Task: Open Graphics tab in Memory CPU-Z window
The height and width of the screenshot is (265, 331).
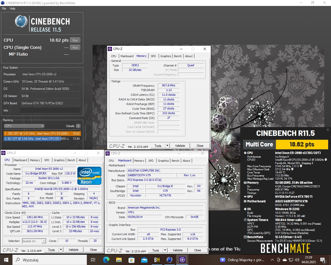Action: 166,56
